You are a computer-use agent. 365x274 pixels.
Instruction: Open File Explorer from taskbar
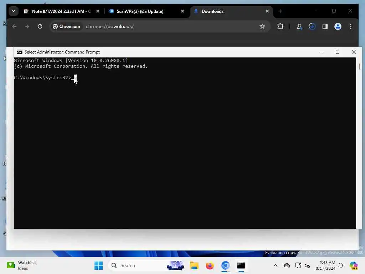coord(194,265)
